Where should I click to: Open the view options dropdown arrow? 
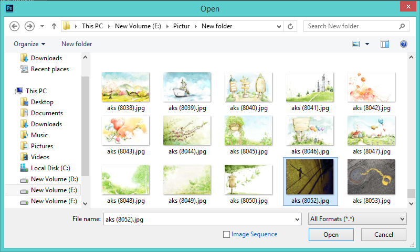tap(367, 44)
